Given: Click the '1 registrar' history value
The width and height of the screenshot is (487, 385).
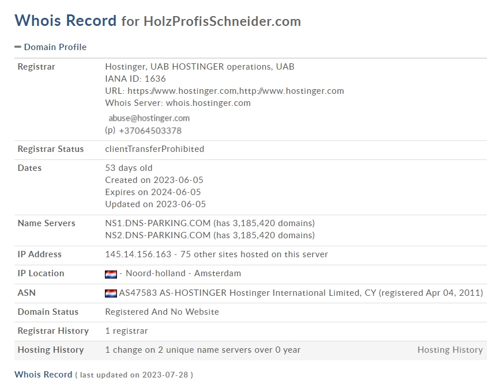Looking at the screenshot, I should tap(126, 331).
